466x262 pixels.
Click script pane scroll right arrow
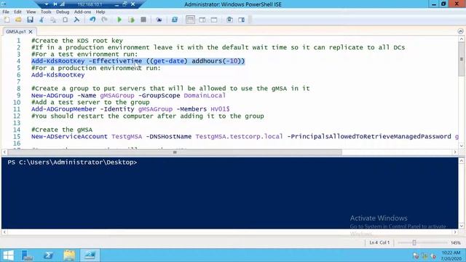tap(455, 152)
